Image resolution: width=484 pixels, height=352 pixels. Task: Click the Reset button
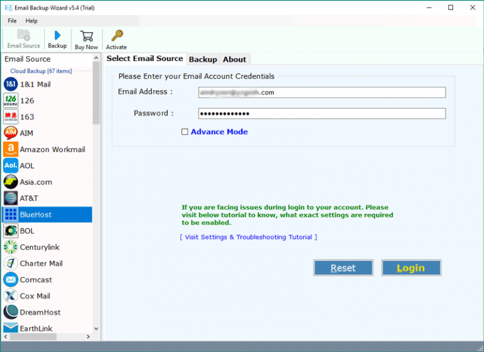click(x=343, y=268)
